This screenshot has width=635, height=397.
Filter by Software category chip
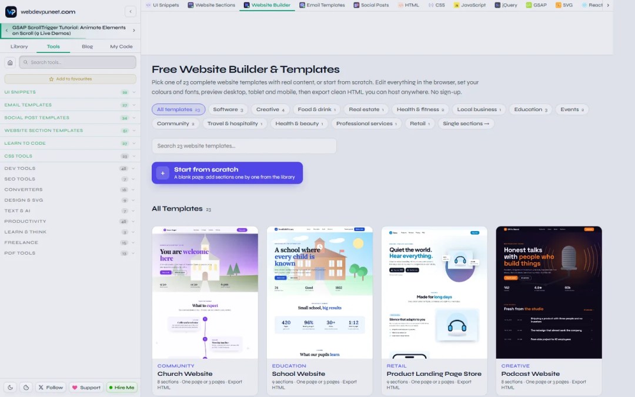[228, 109]
